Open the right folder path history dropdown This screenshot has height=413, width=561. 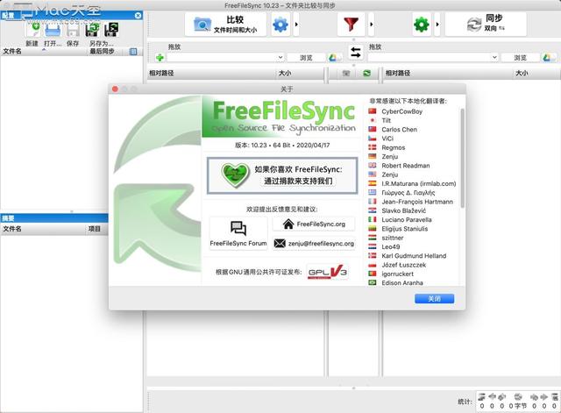click(x=494, y=57)
